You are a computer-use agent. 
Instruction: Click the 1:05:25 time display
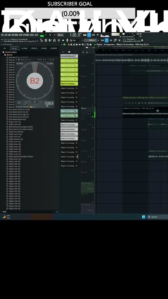click(x=75, y=35)
